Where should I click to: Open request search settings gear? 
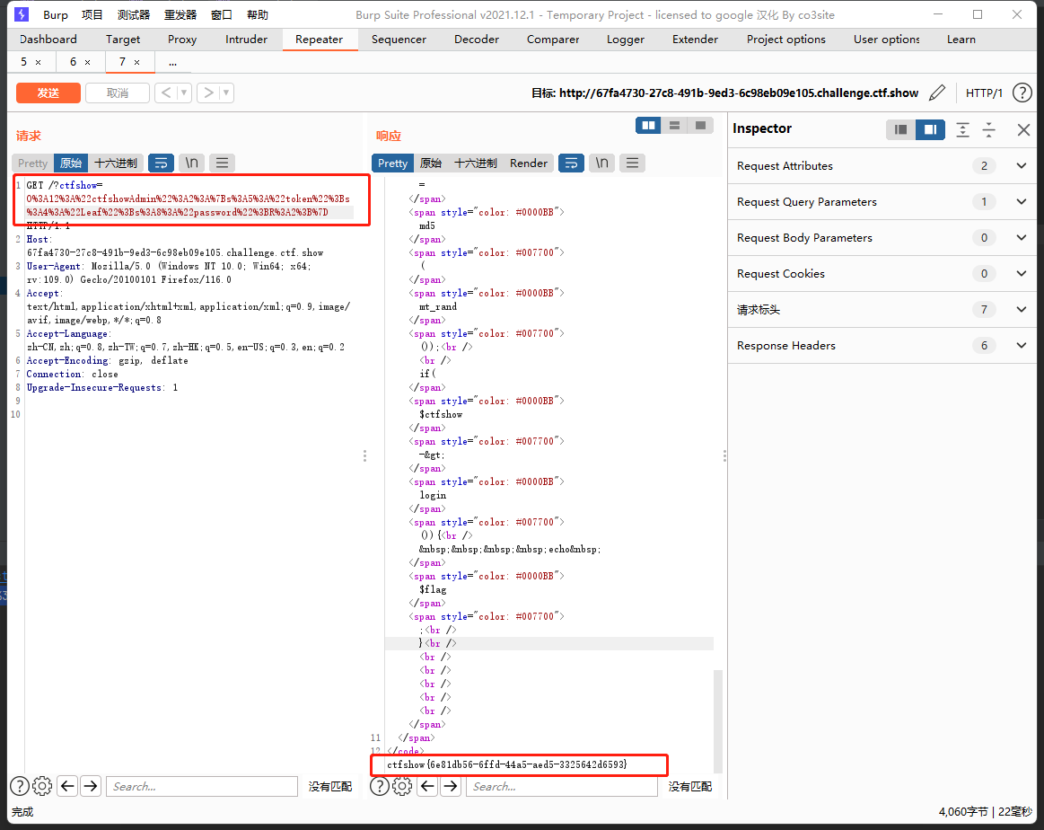pos(42,786)
